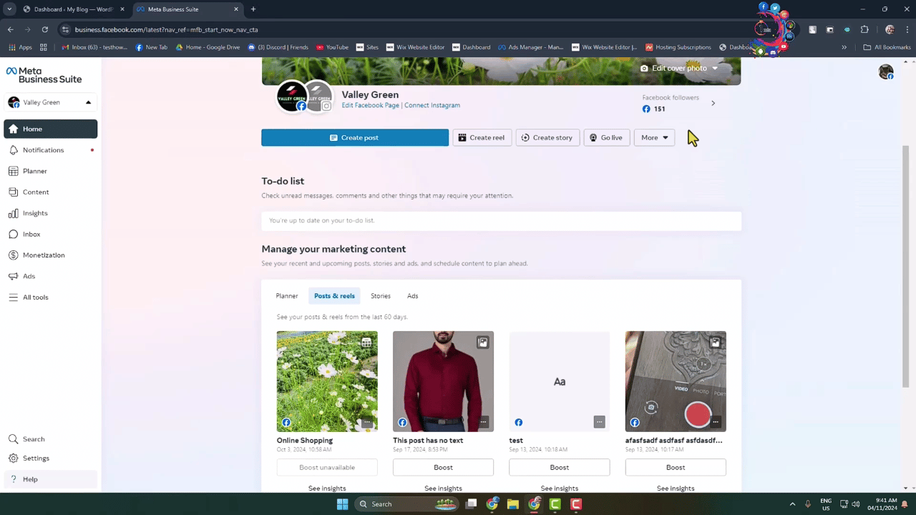Switch to the Ads tab in marketing content
Screen dimensions: 916x515
click(x=413, y=296)
